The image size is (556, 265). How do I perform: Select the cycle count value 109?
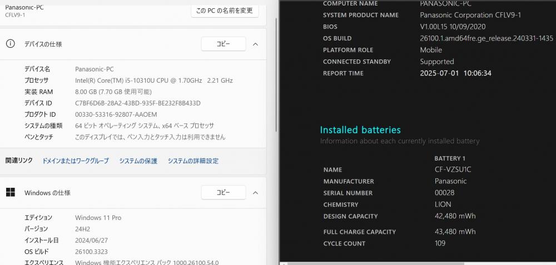[440, 243]
